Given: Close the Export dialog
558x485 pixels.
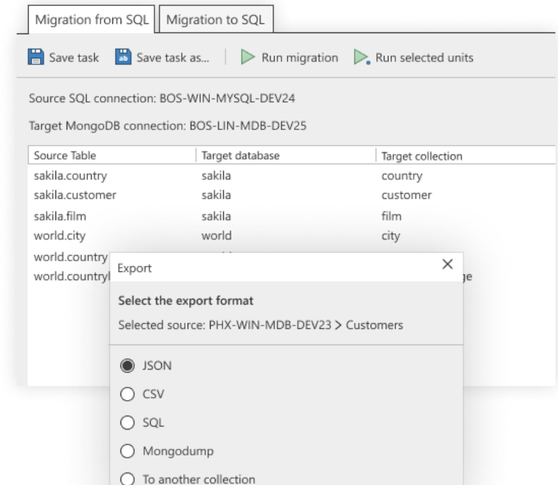Looking at the screenshot, I should point(446,265).
